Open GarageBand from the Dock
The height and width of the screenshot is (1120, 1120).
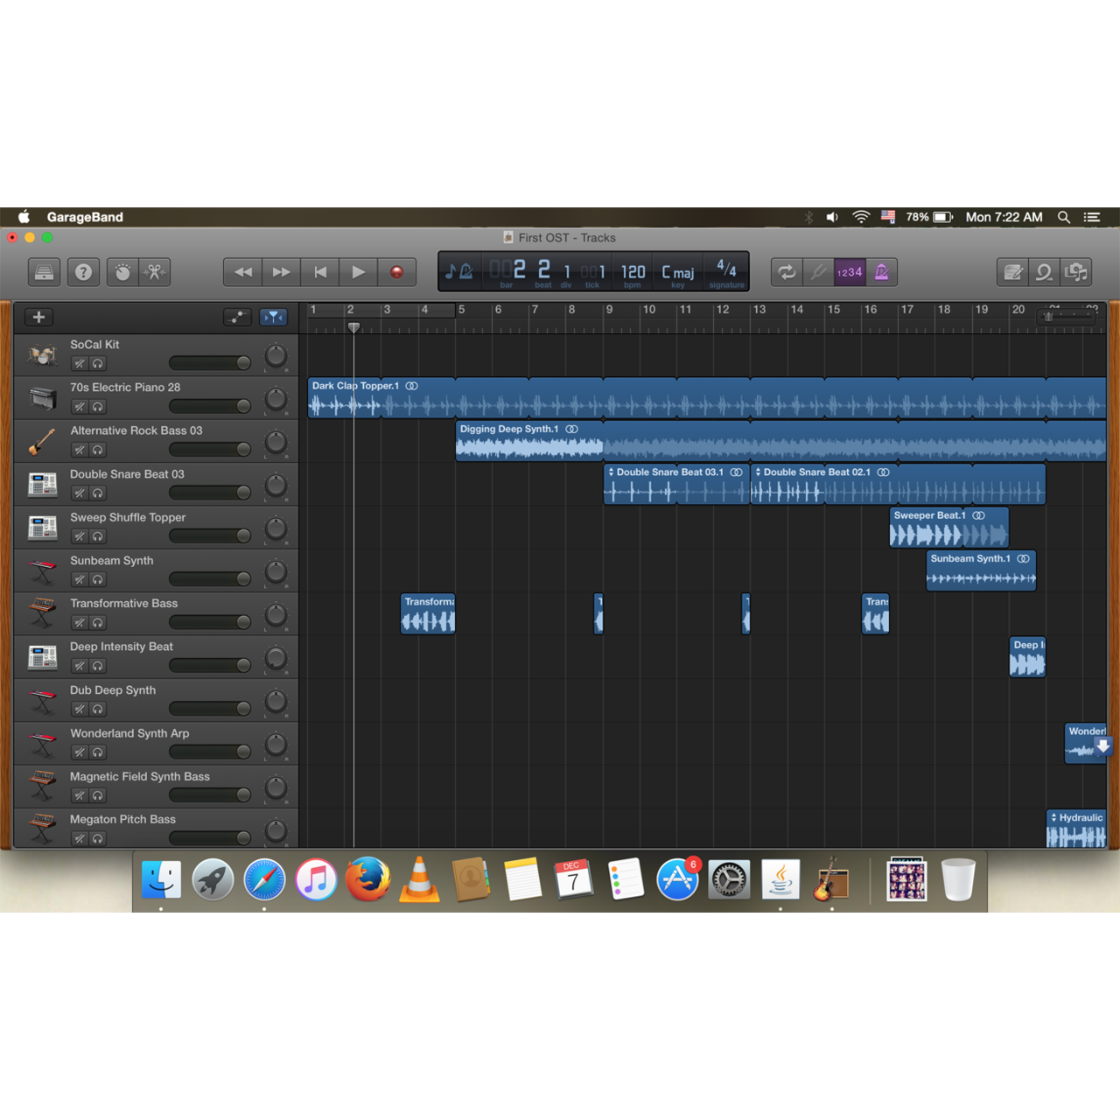[x=831, y=879]
